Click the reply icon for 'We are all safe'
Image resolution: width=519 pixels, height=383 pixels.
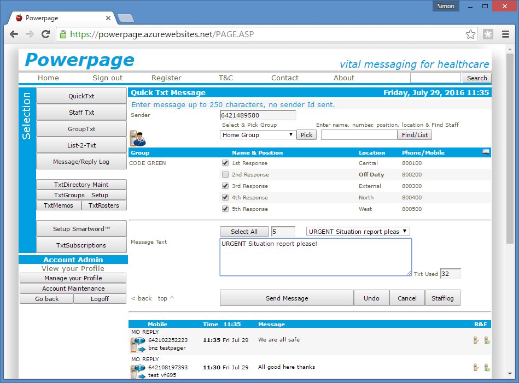coord(476,340)
